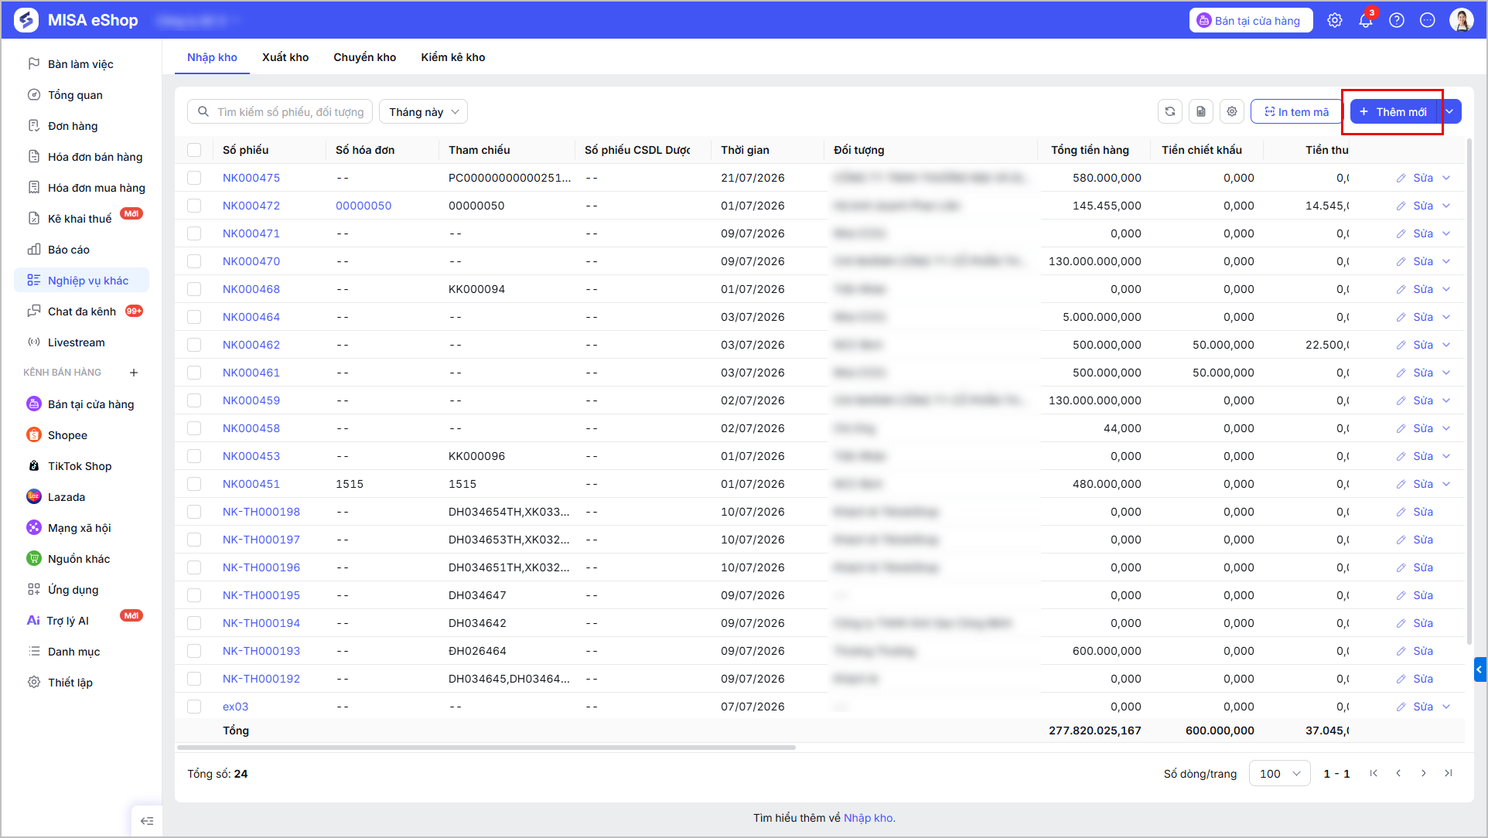Open notifications bell icon
Screen dimensions: 1488x838
1365,21
